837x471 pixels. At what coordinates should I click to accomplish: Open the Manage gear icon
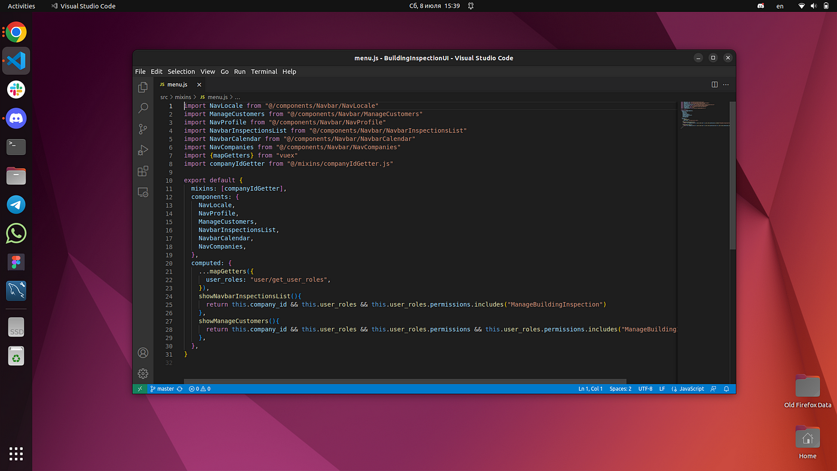click(143, 374)
